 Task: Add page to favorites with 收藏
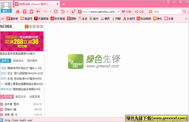pyautogui.click(x=127, y=12)
